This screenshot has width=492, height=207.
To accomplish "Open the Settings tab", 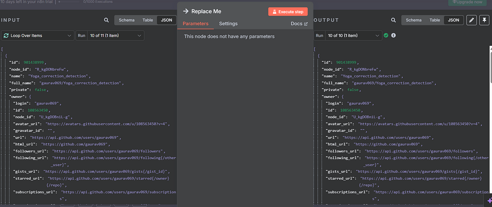I will (x=228, y=24).
